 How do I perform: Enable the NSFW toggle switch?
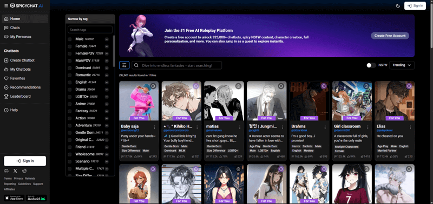pyautogui.click(x=371, y=65)
